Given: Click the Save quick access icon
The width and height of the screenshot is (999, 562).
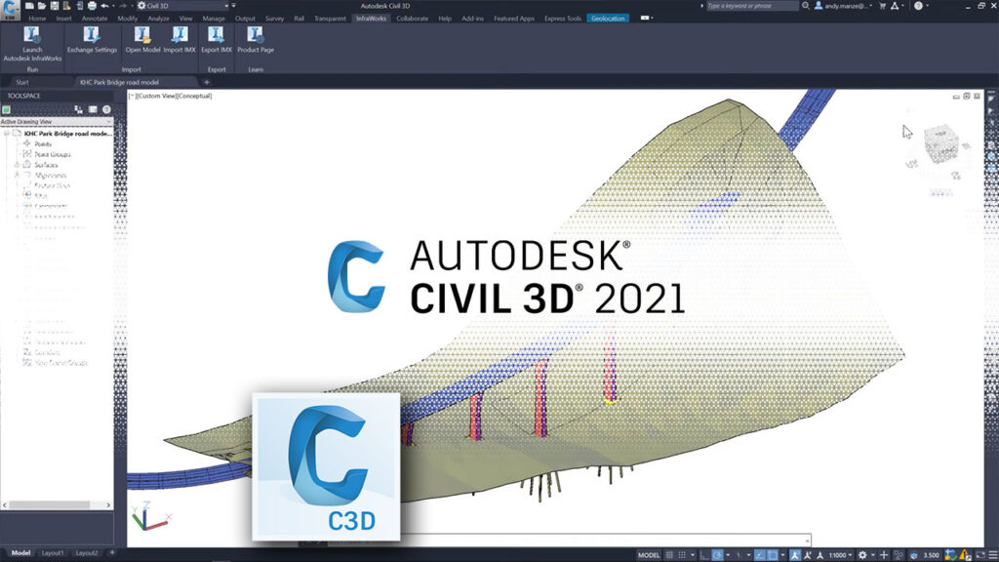Looking at the screenshot, I should (x=55, y=6).
